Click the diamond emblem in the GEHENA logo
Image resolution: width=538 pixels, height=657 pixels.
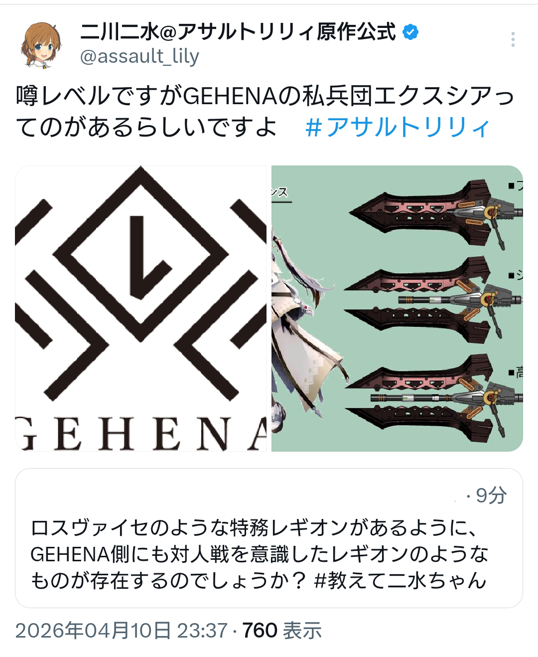click(141, 254)
